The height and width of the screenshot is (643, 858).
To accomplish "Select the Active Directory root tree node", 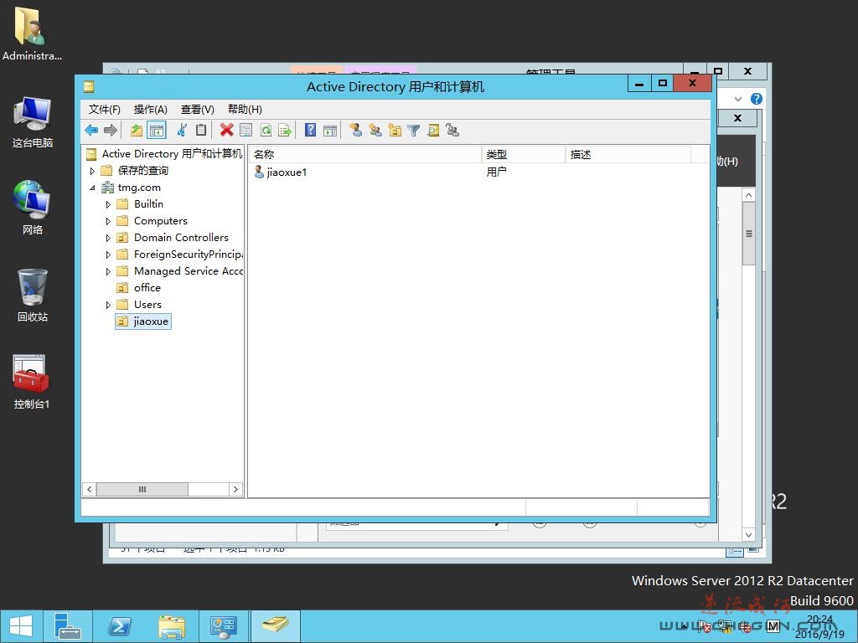I will click(164, 154).
